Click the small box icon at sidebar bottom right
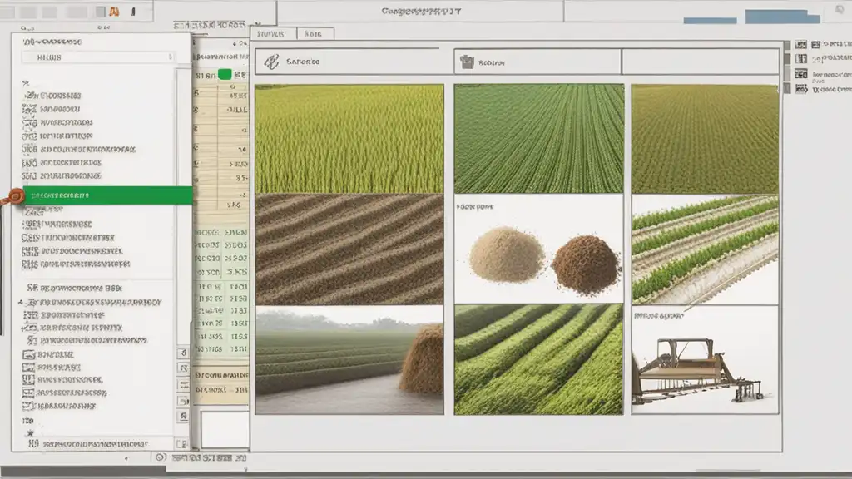852x479 pixels. [x=182, y=444]
